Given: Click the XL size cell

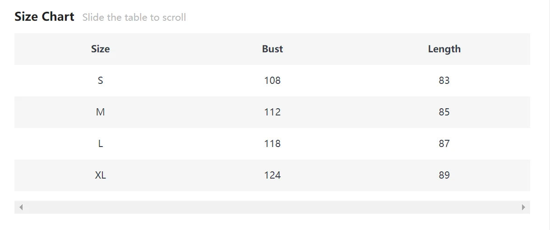Looking at the screenshot, I should [x=100, y=175].
